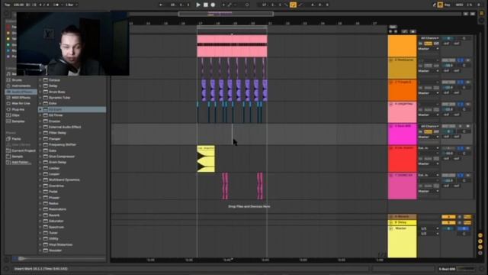
Task: Toggle track 3 arm button
Action: pos(467,82)
